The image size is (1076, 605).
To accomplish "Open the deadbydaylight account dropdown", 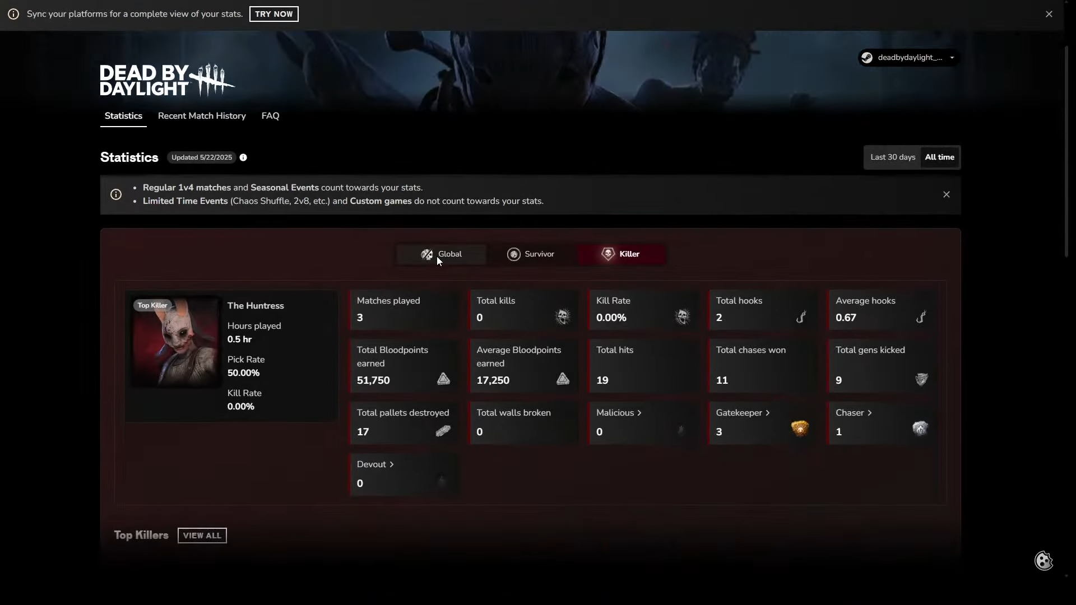I will [x=908, y=58].
